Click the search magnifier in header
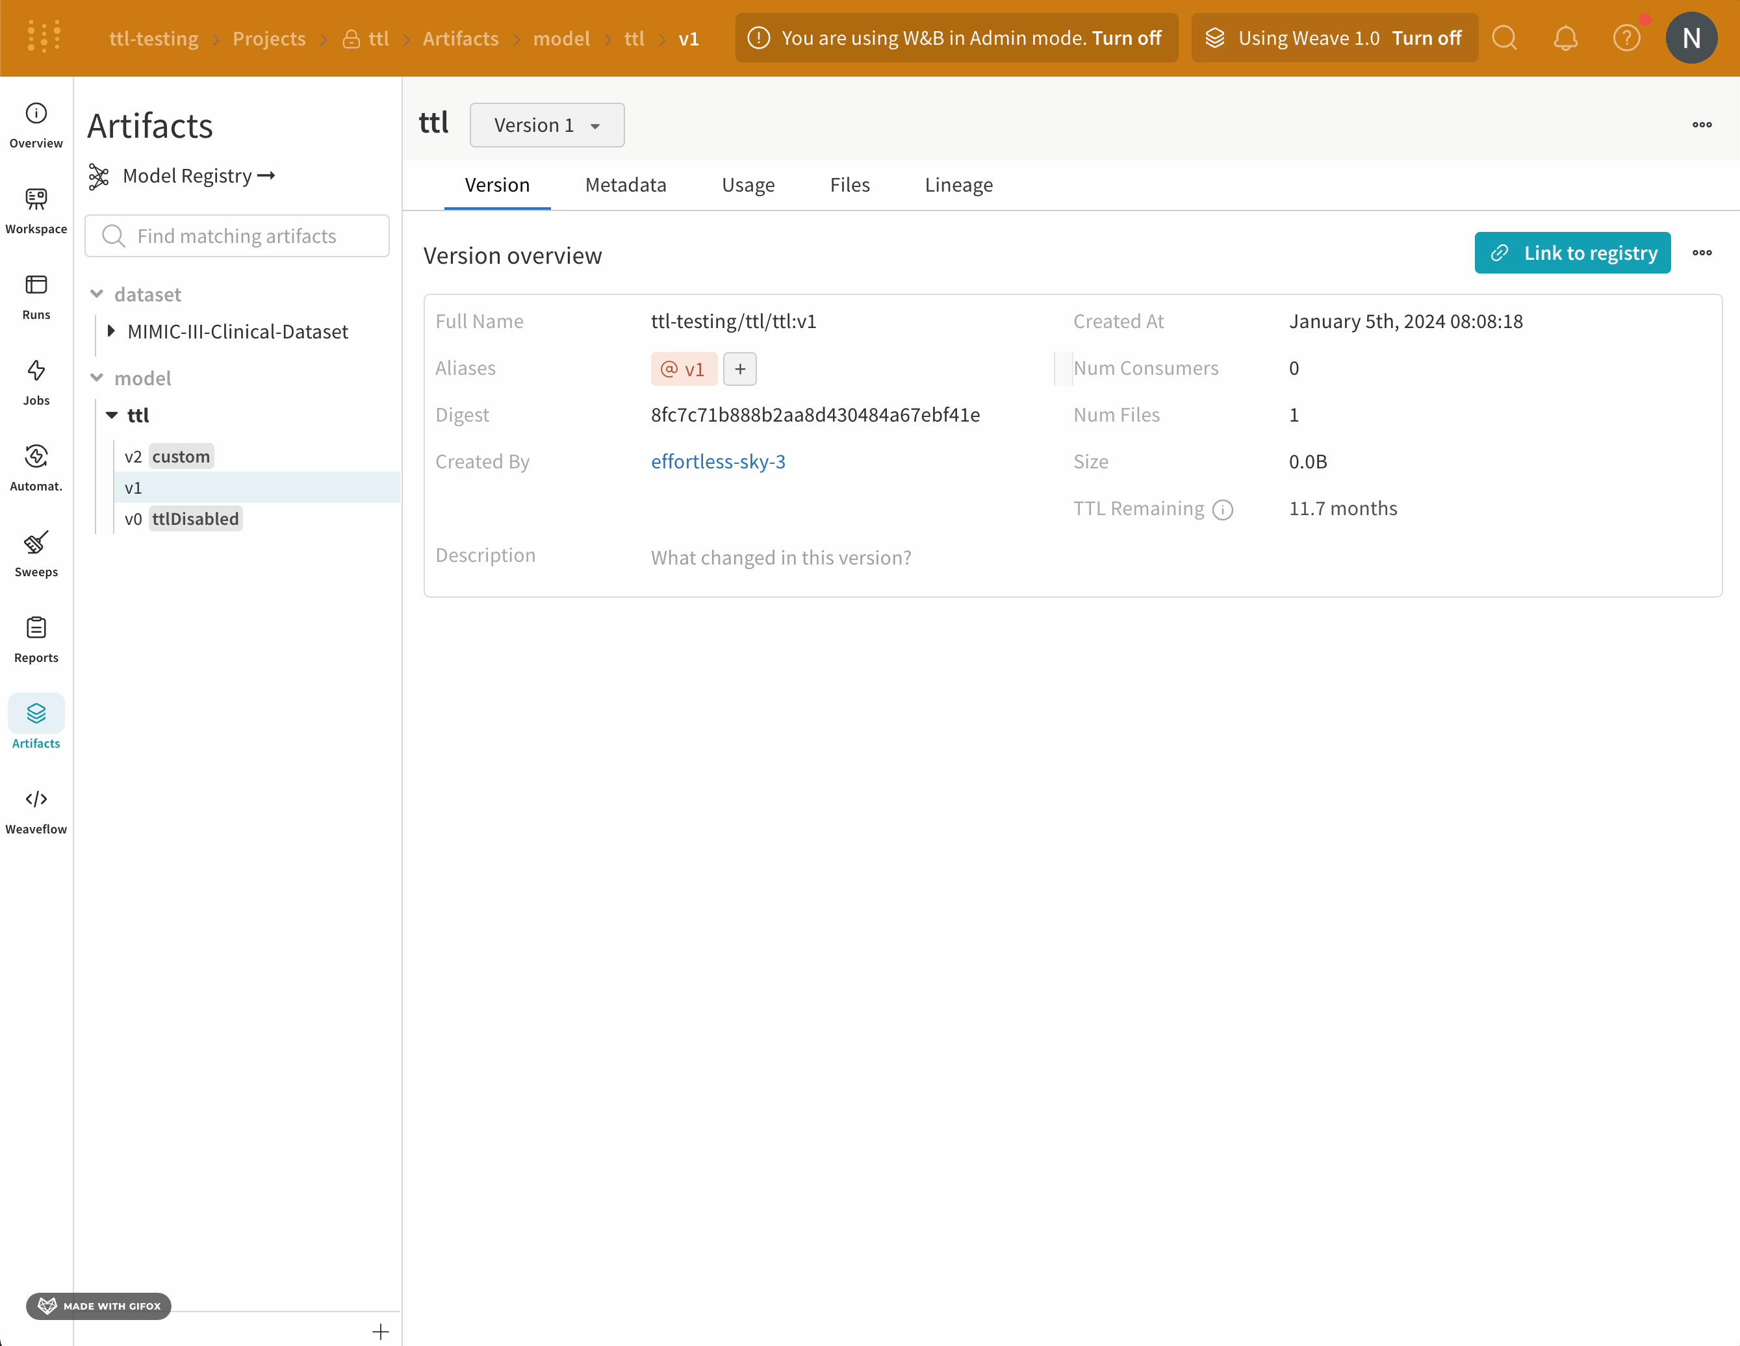Screen dimensions: 1740x1346 click(x=1504, y=38)
